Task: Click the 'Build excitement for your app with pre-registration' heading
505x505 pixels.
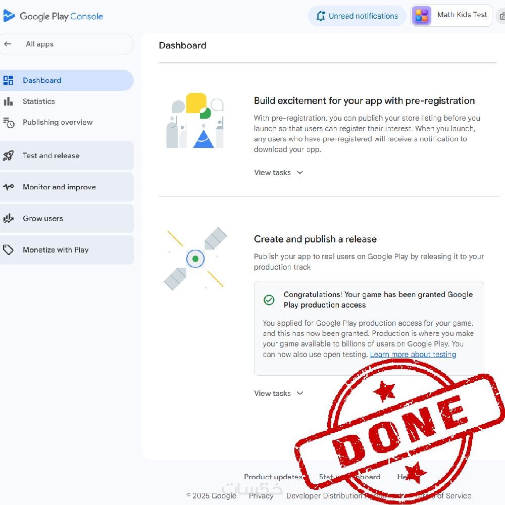Action: tap(364, 101)
